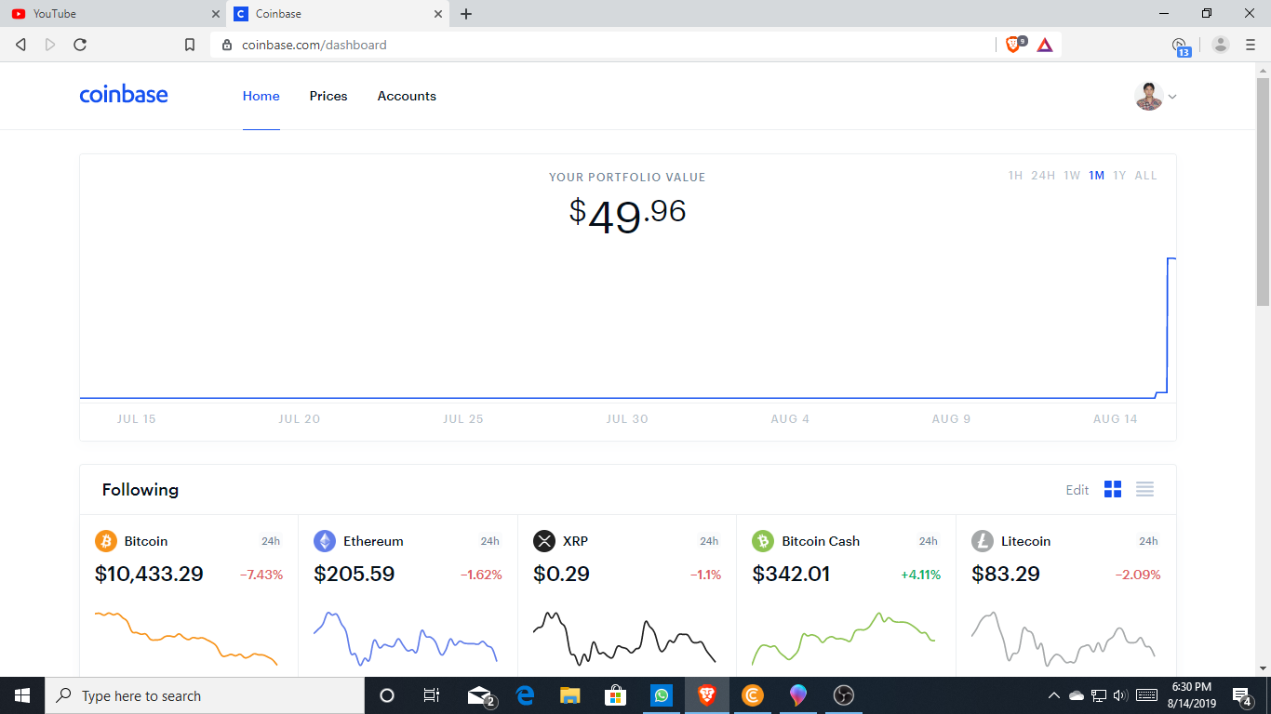The image size is (1271, 714).
Task: Open the Brave main menu
Action: coord(1251,45)
